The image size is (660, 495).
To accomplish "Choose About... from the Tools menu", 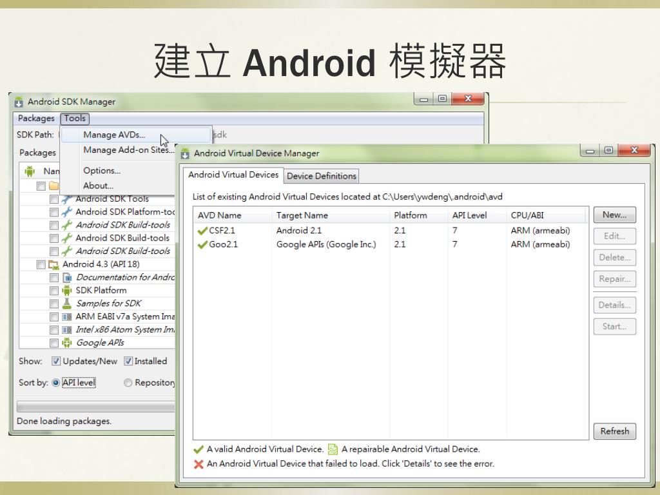I will 98,186.
